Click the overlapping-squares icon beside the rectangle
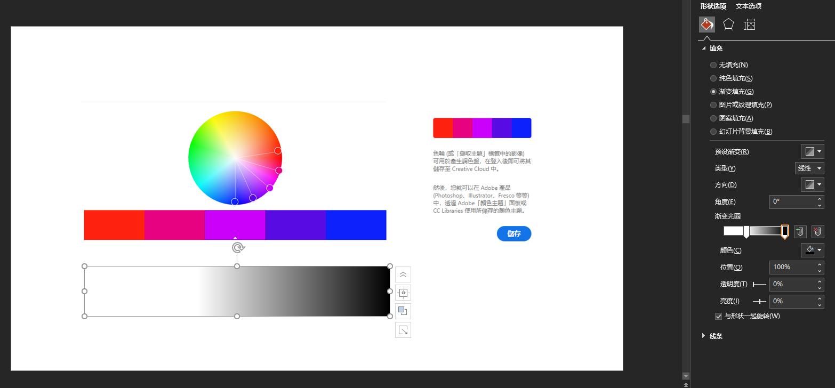The image size is (835, 388). [x=403, y=311]
